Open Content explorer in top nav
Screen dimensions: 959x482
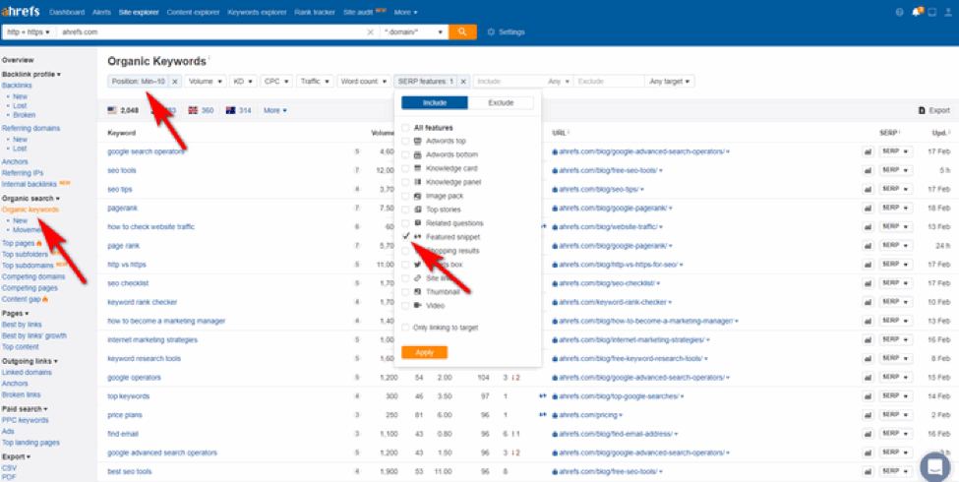coord(193,12)
